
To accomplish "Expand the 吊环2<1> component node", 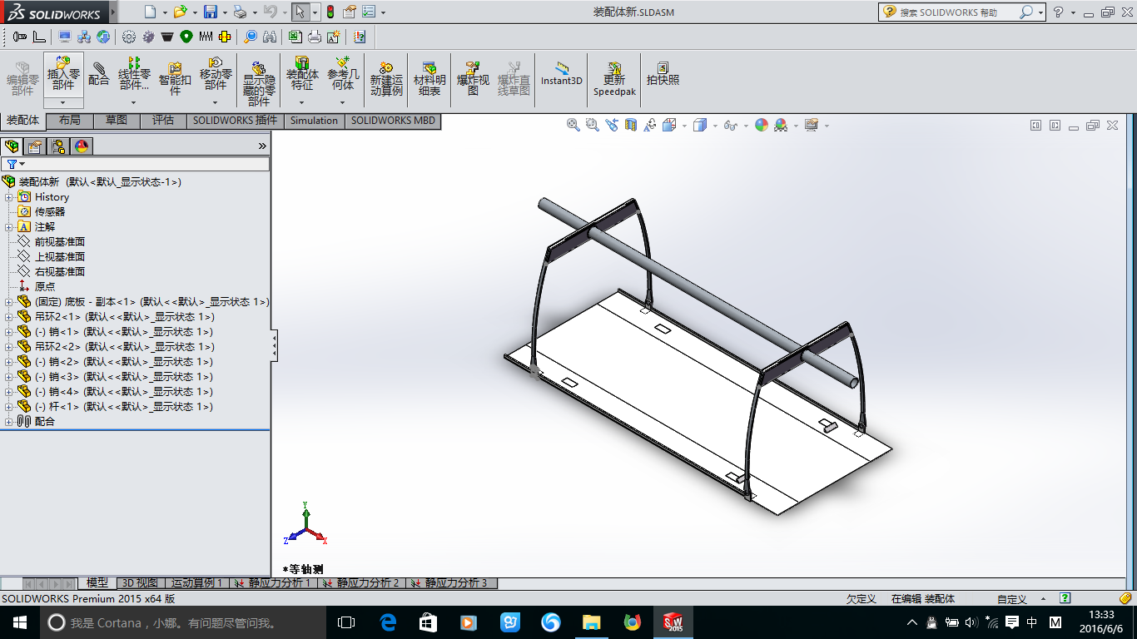I will coord(9,317).
